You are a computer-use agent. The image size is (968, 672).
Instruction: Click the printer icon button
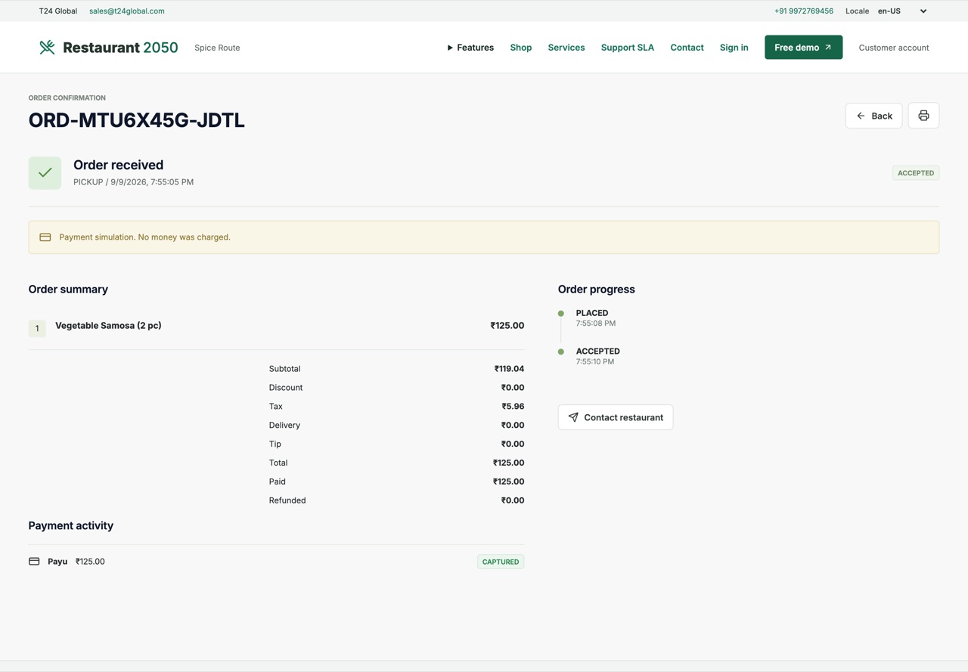click(923, 116)
